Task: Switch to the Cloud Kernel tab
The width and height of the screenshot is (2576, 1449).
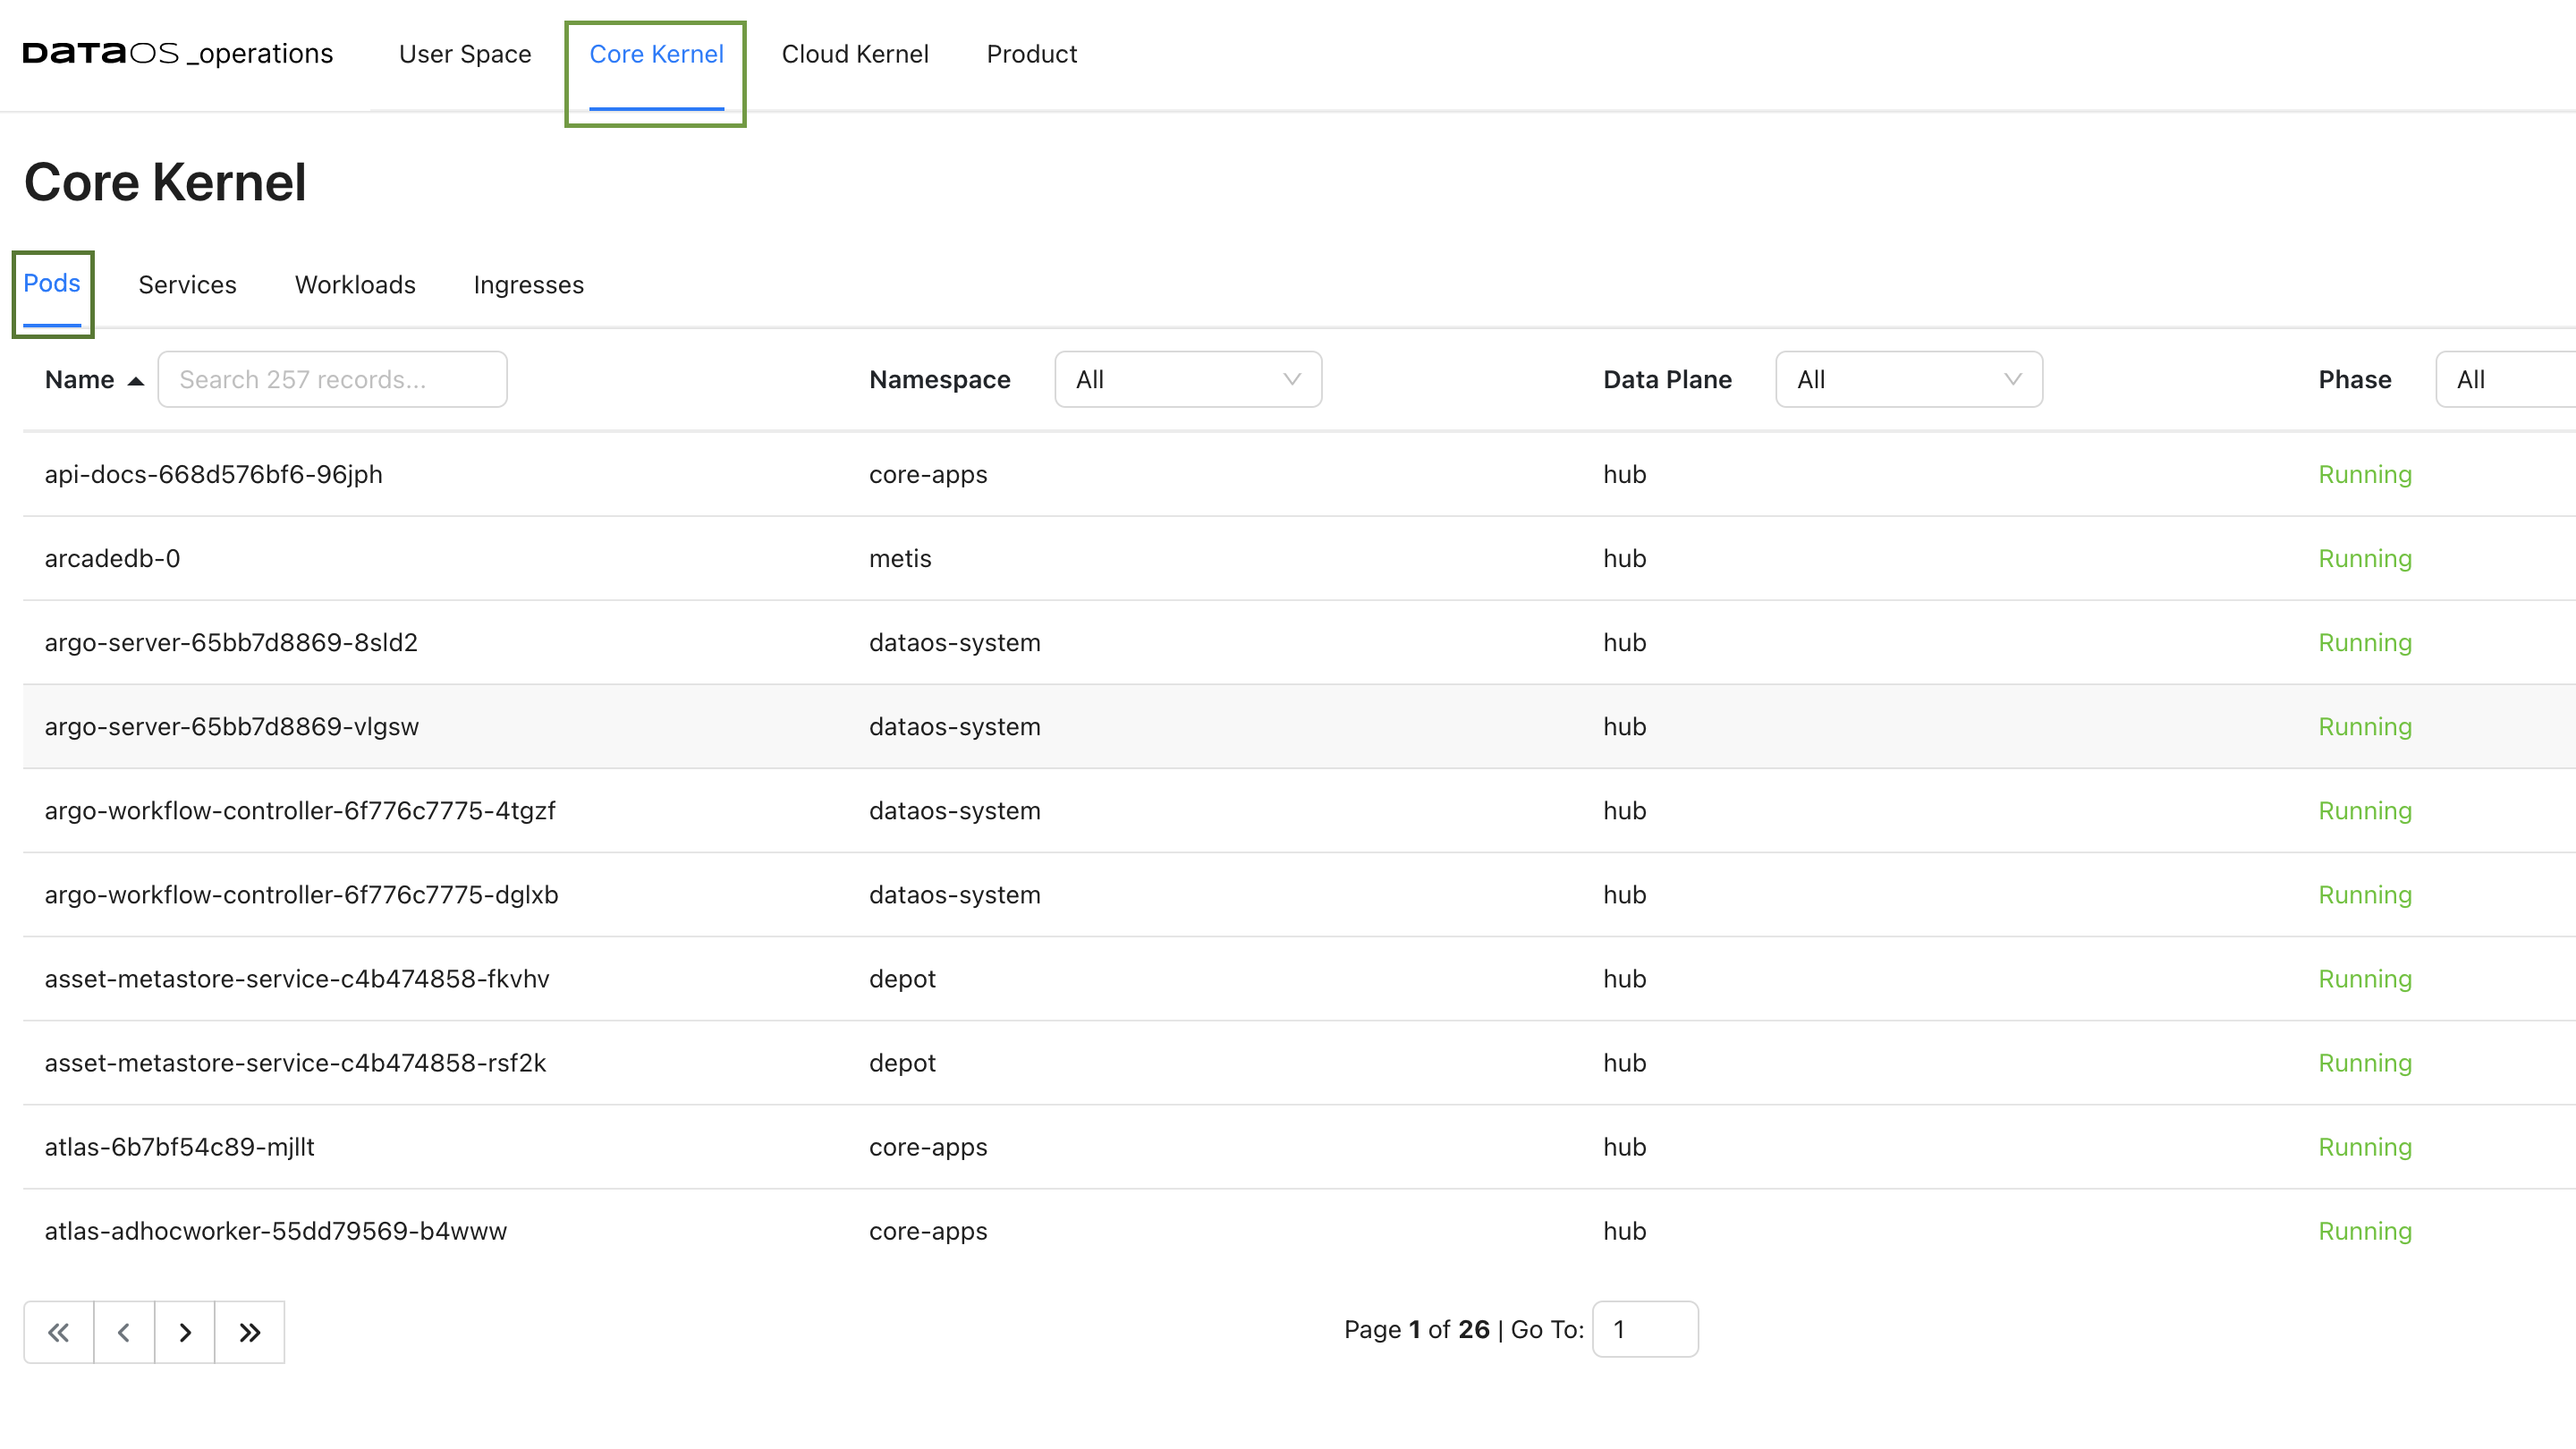Action: [x=856, y=53]
